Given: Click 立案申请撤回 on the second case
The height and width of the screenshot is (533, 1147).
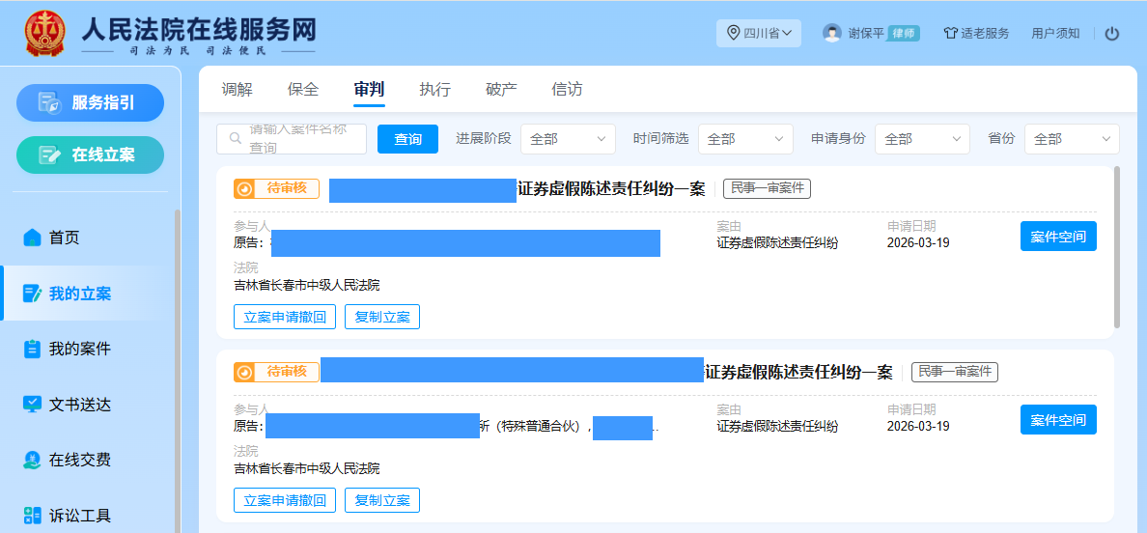Looking at the screenshot, I should tap(285, 500).
